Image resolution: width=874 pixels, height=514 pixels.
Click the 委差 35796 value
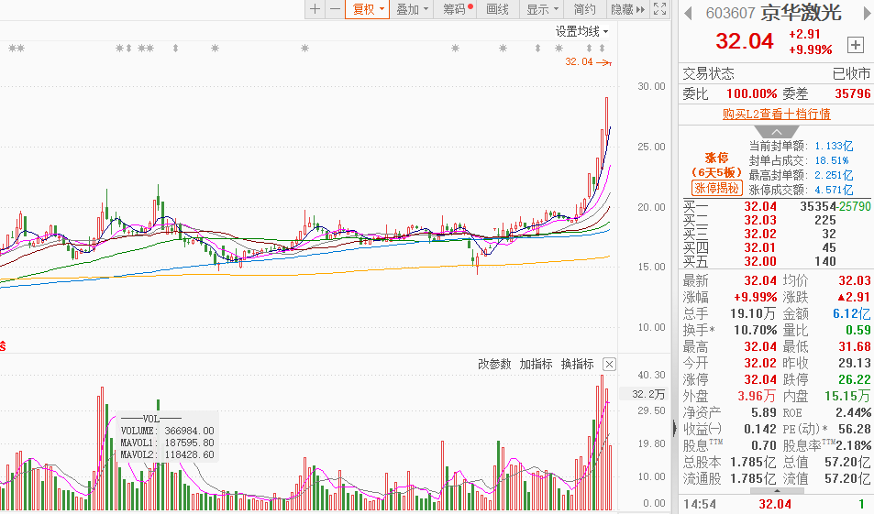[x=853, y=93]
